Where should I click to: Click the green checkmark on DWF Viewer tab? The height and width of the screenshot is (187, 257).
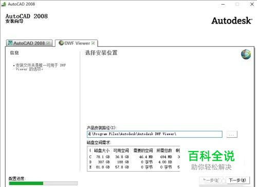coord(93,43)
